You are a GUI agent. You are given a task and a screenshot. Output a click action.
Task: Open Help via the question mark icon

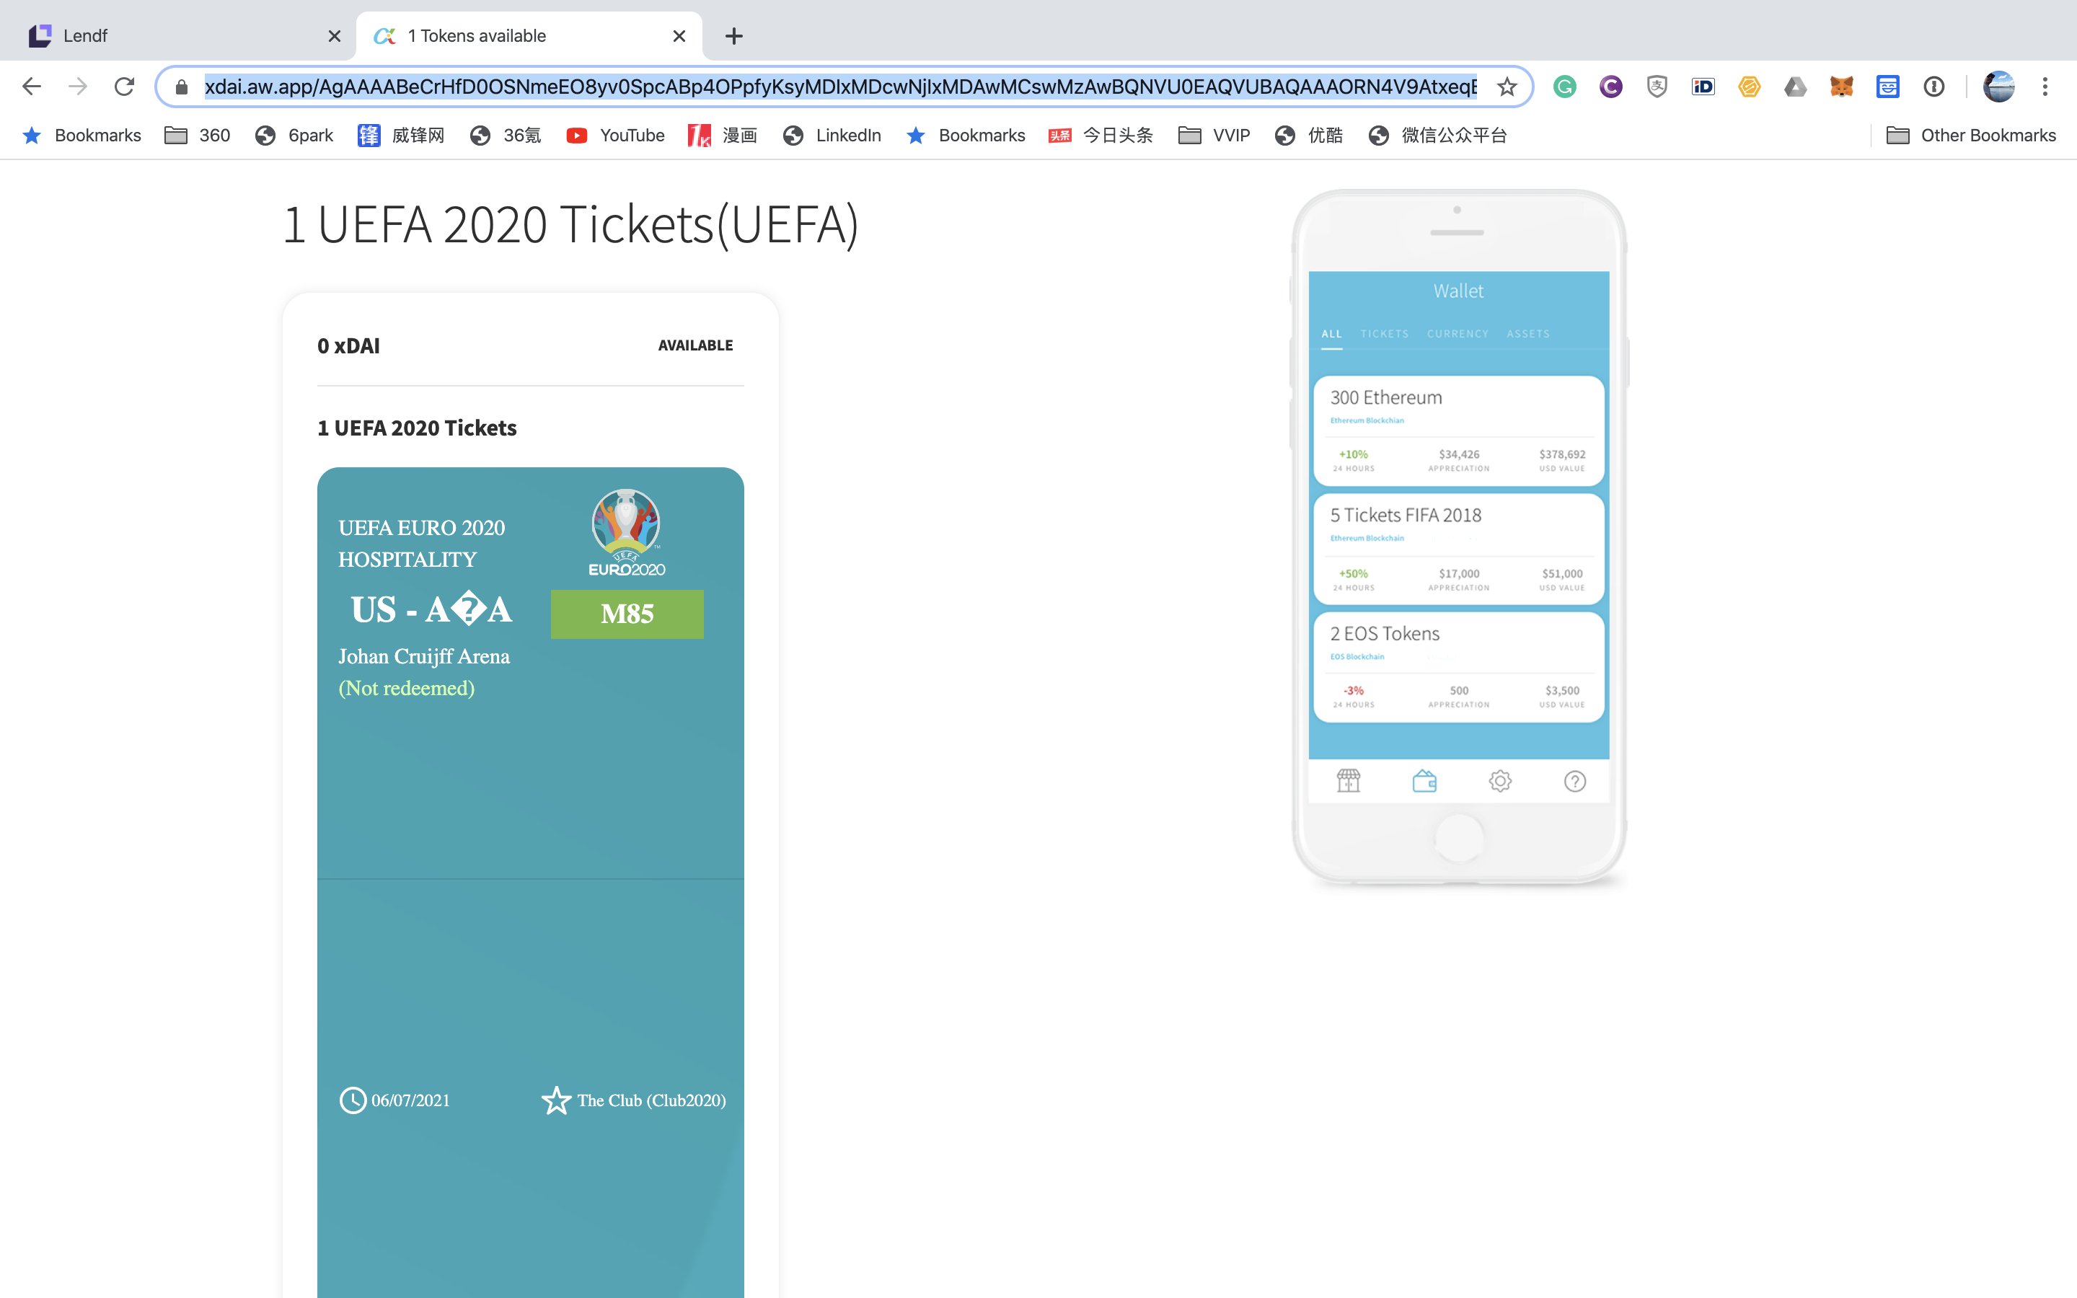click(1575, 780)
